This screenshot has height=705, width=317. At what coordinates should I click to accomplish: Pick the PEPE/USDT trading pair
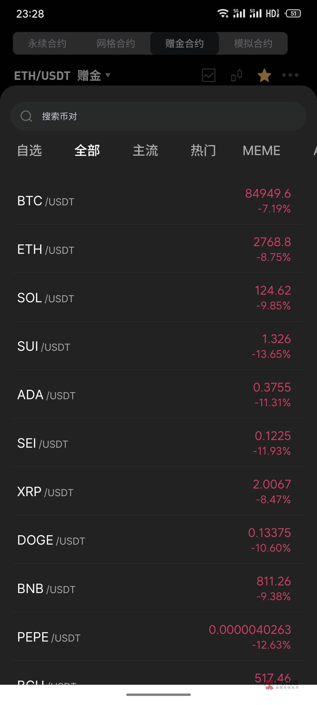tap(158, 637)
